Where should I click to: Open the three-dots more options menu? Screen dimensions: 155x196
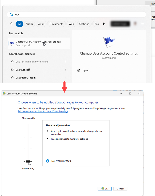pyautogui.click(x=142, y=24)
